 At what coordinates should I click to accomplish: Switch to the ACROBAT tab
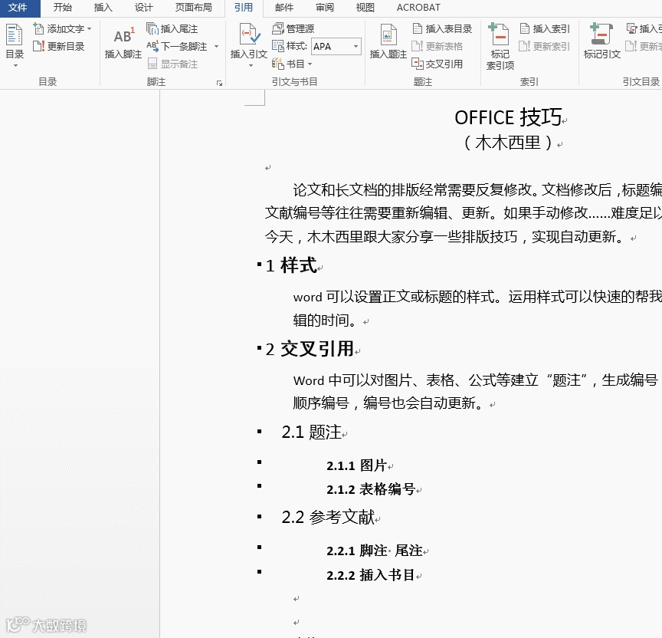pos(418,8)
